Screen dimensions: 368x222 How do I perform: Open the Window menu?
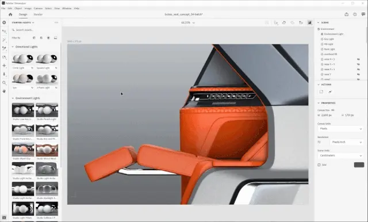[67, 8]
